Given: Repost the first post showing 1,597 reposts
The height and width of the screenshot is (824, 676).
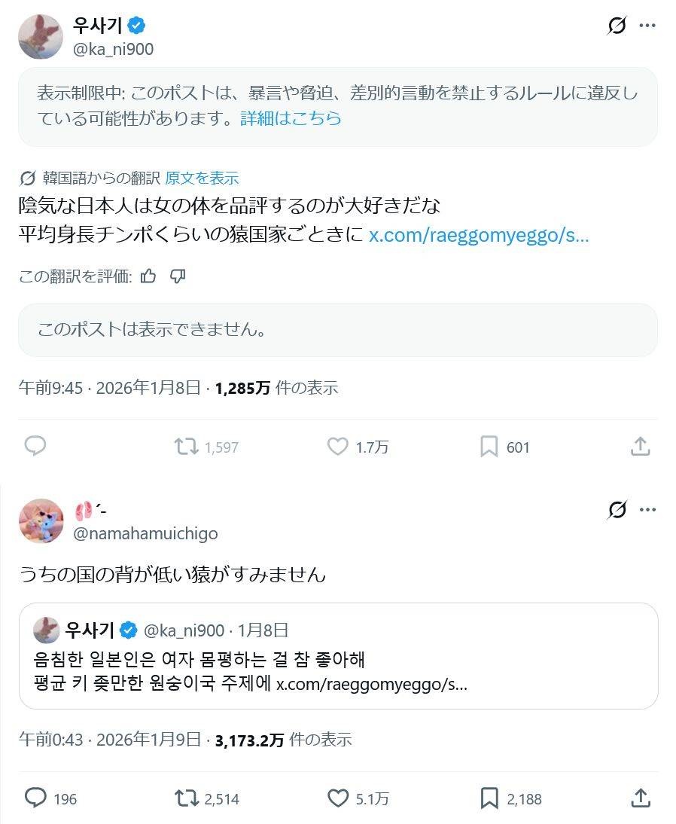Looking at the screenshot, I should [186, 447].
